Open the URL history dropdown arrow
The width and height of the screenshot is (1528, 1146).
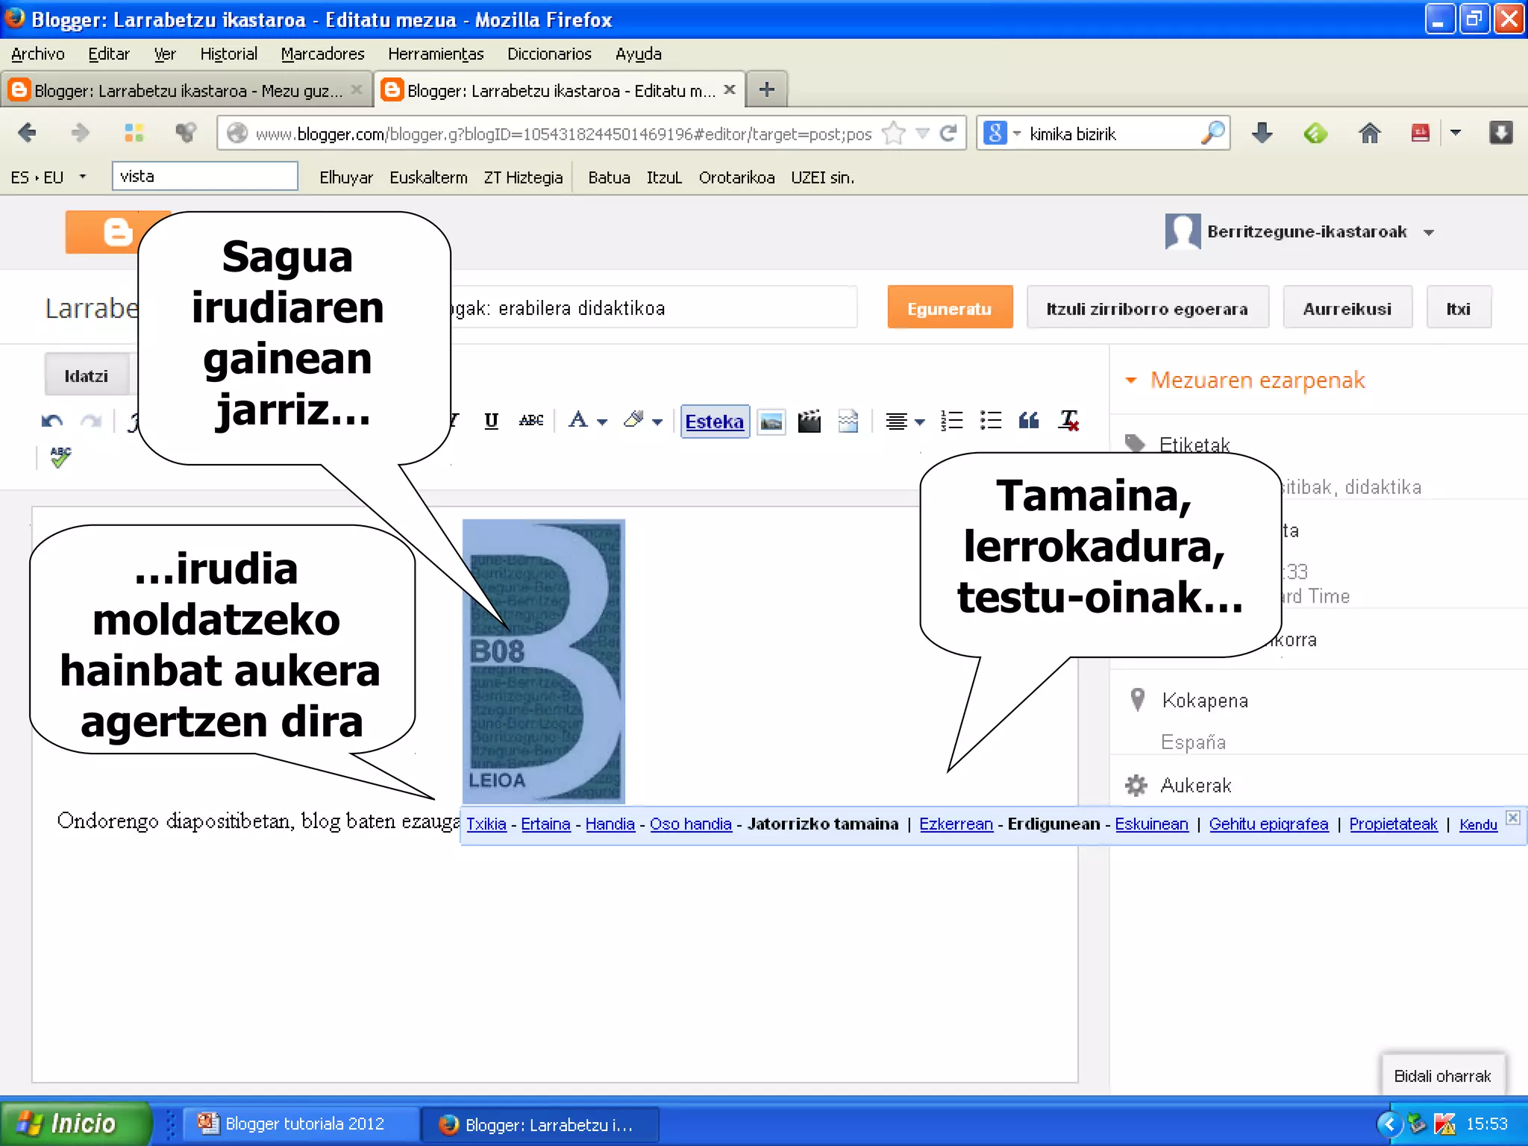(x=923, y=134)
